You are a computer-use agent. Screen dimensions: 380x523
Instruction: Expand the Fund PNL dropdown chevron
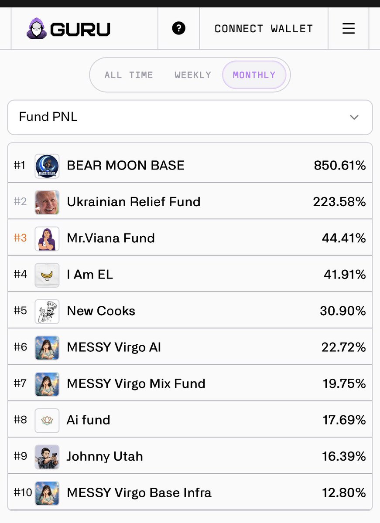[354, 117]
